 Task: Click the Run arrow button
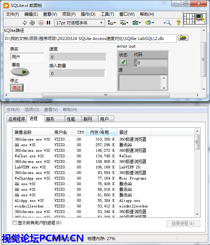[x=25, y=23]
